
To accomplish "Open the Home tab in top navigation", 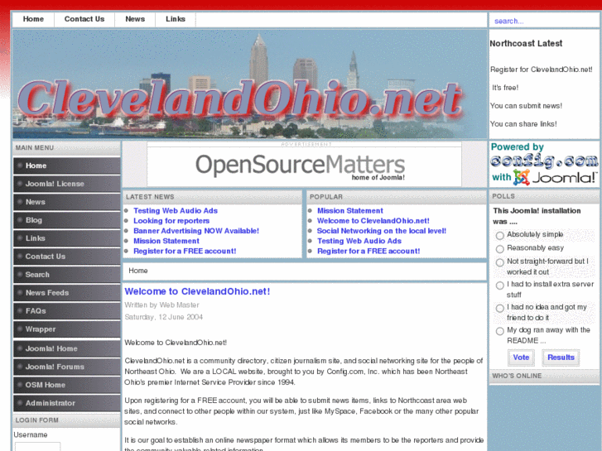I will 33,19.
